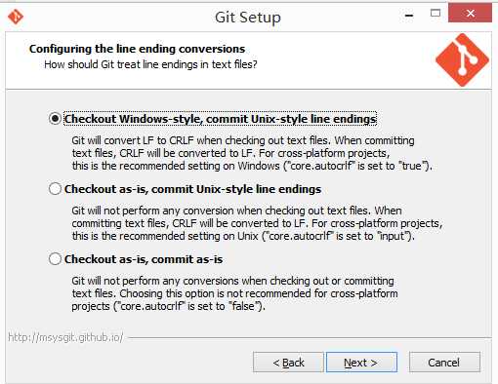Click the description mentioning core.autocrlf set to true
498x384 pixels.
pos(252,153)
